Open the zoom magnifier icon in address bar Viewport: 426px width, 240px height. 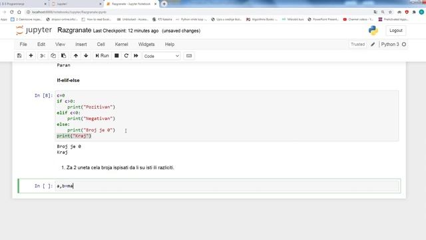(x=383, y=12)
